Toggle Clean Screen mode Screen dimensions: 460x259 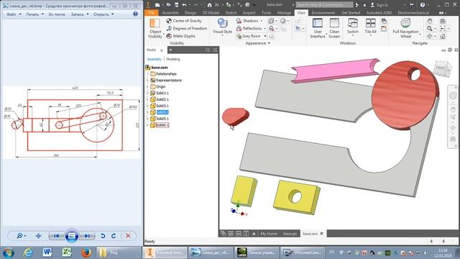pos(334,28)
